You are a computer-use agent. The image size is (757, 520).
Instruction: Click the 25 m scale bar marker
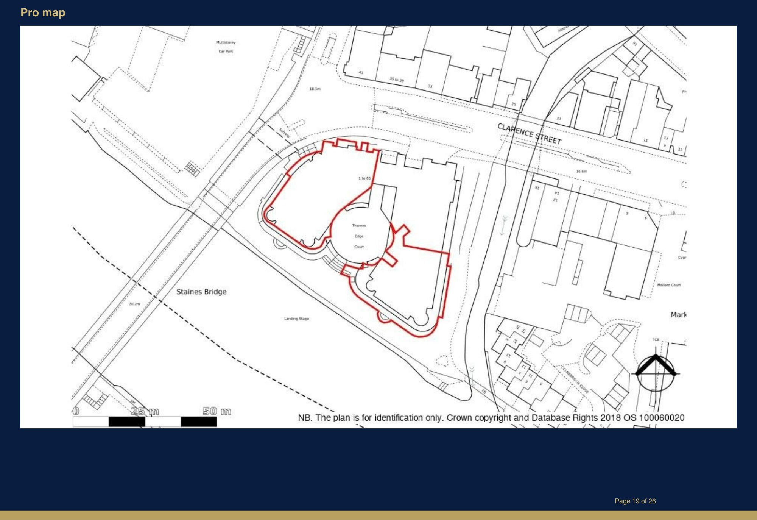(x=145, y=411)
